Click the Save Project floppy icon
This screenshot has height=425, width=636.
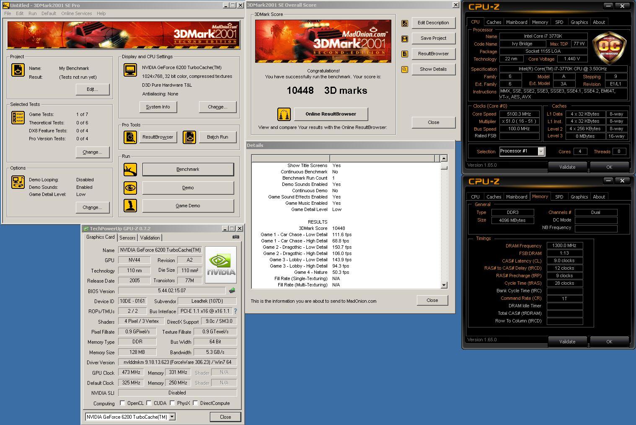coord(405,39)
